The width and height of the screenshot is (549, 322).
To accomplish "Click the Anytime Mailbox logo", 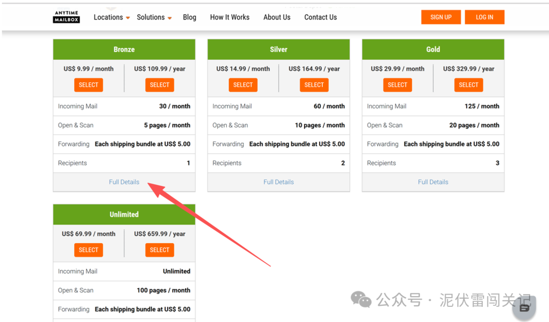I will point(66,17).
